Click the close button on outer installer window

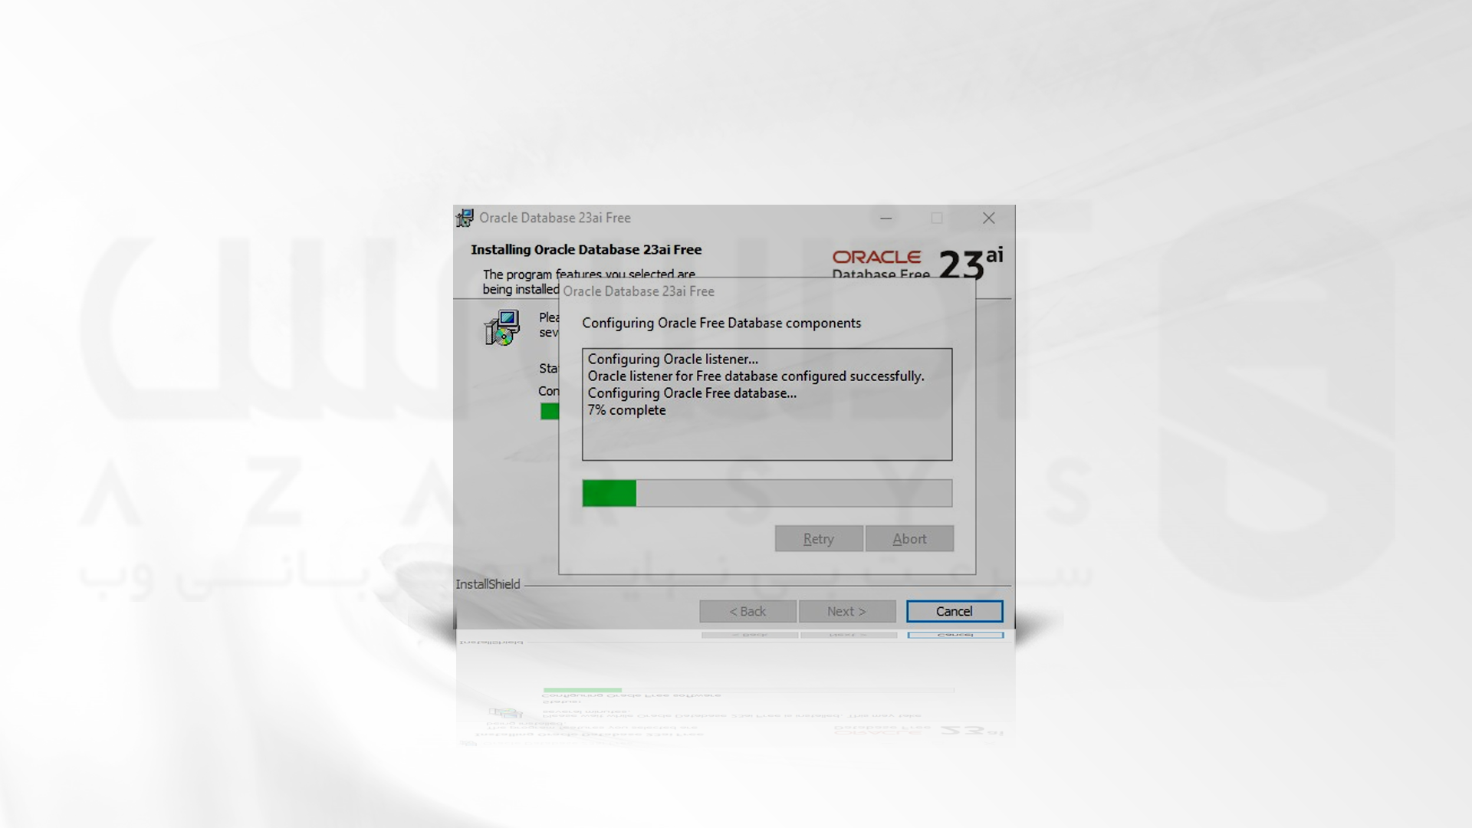(989, 218)
